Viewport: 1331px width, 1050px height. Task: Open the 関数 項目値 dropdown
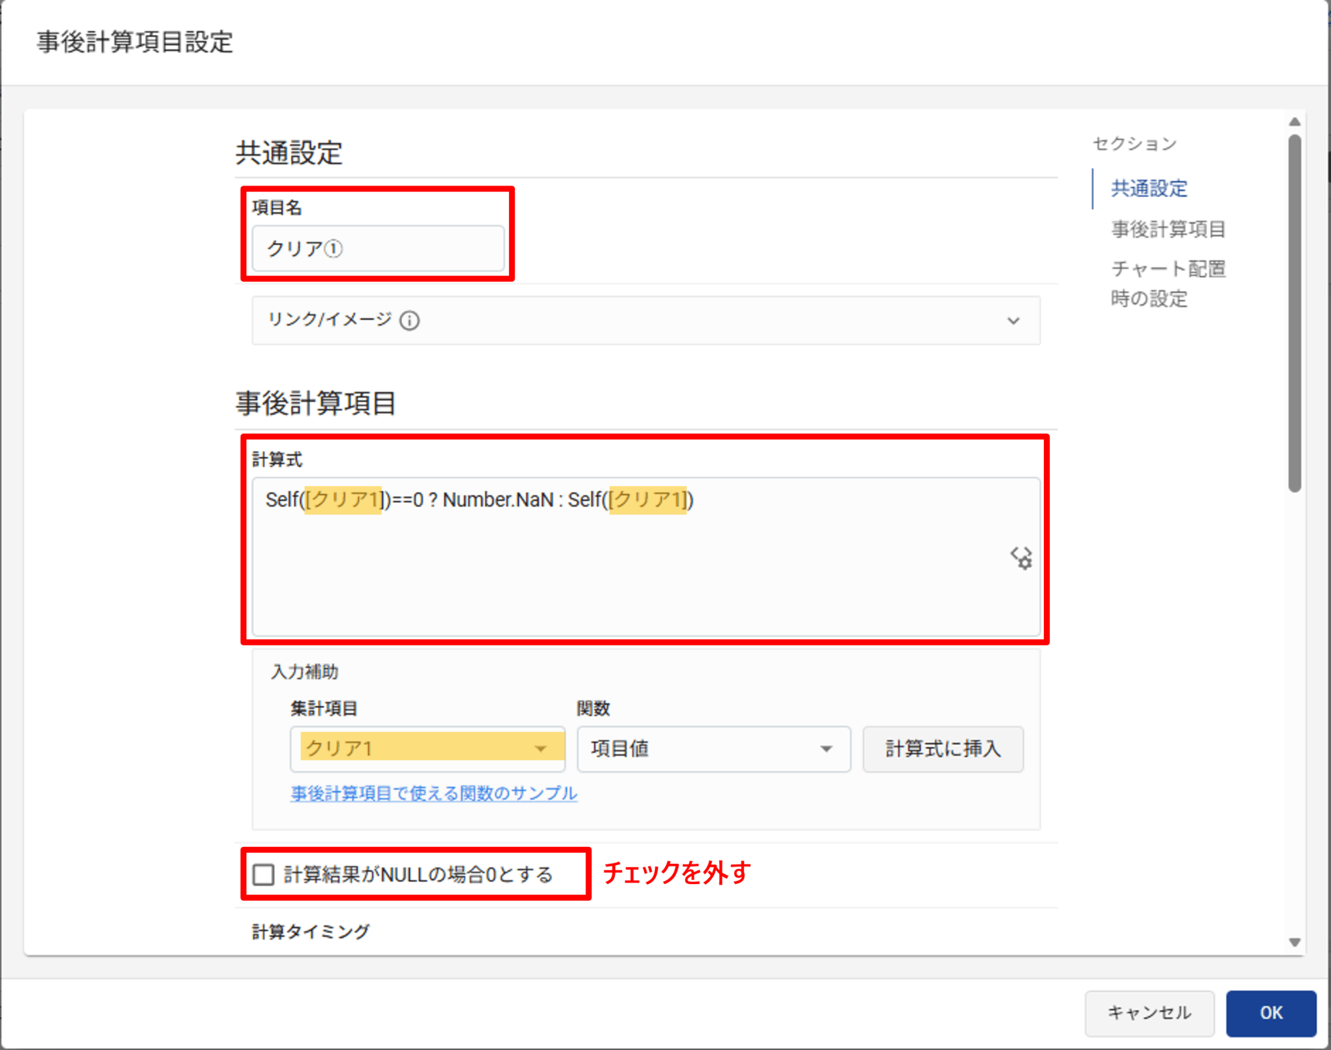pos(713,748)
